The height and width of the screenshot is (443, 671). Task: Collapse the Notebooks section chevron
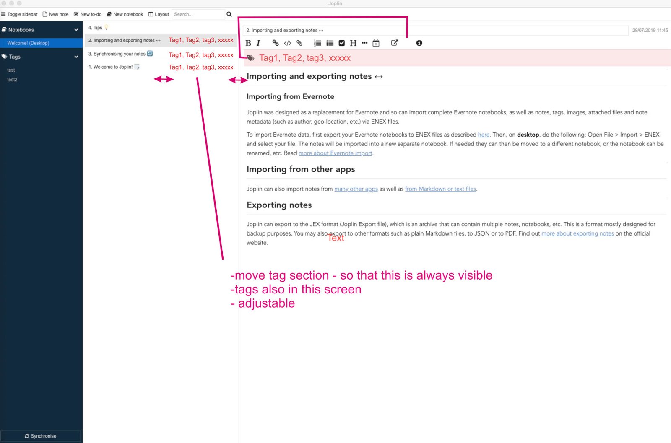pos(76,30)
